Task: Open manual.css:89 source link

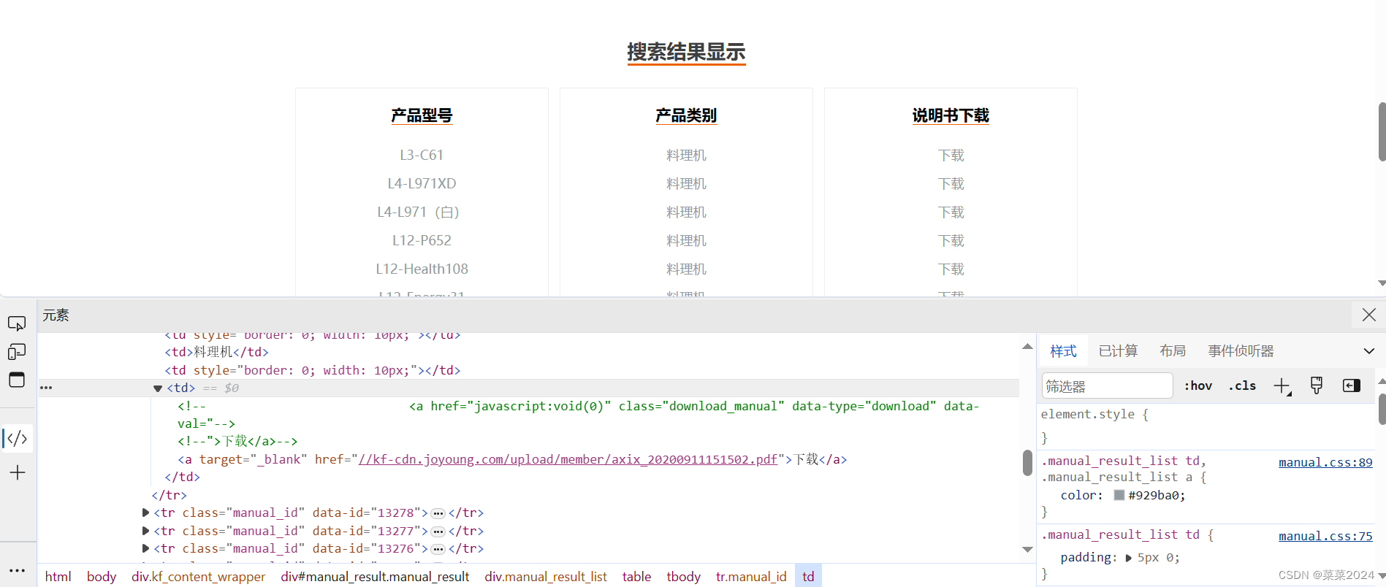Action: click(x=1325, y=462)
